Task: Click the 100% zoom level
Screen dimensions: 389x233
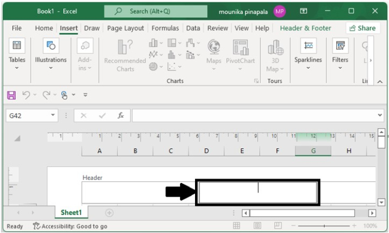Action: coord(370,226)
